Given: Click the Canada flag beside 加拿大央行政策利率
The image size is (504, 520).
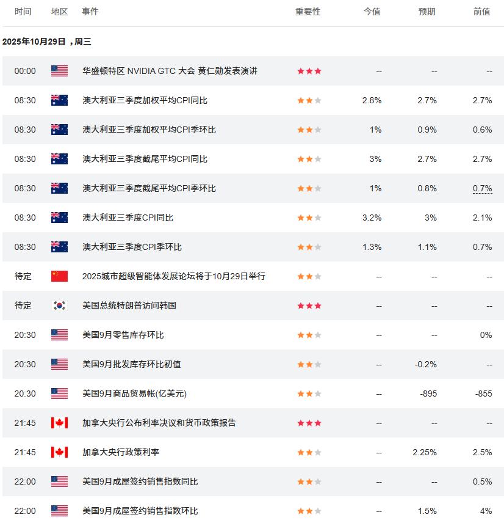Looking at the screenshot, I should point(59,452).
